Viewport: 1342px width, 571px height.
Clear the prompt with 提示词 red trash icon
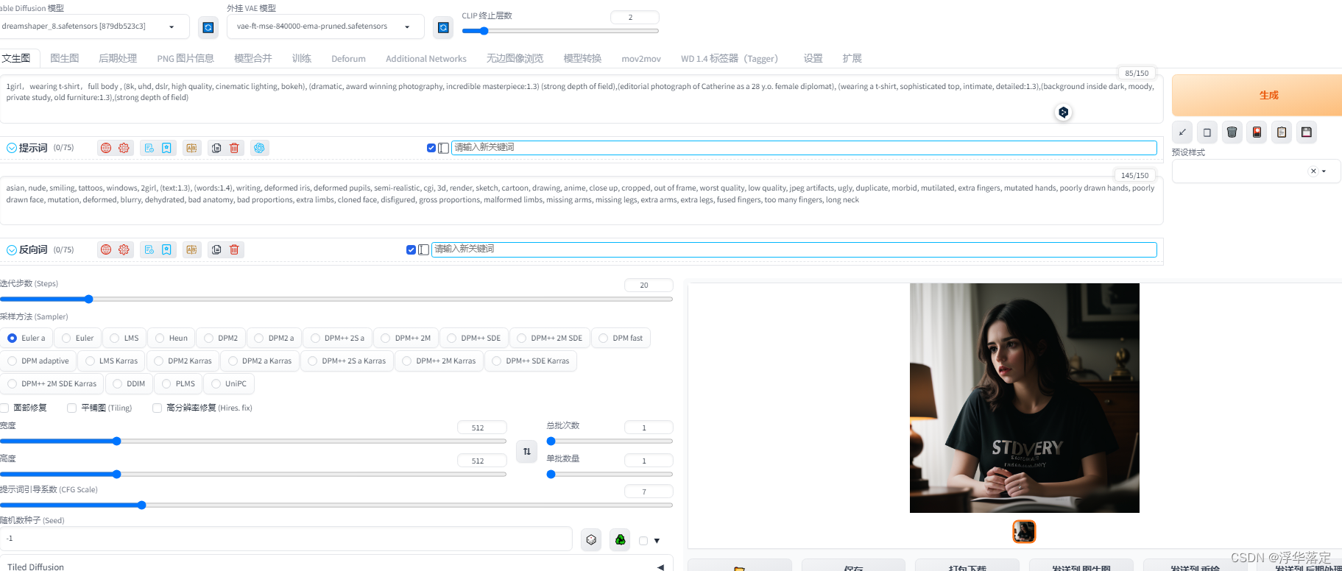point(234,148)
